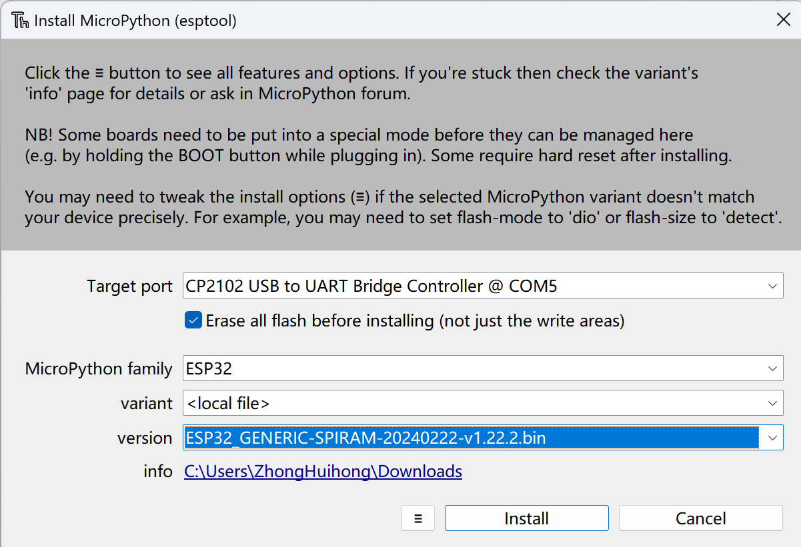
Task: Expand the MicroPython family dropdown arrow
Action: pyautogui.click(x=772, y=368)
